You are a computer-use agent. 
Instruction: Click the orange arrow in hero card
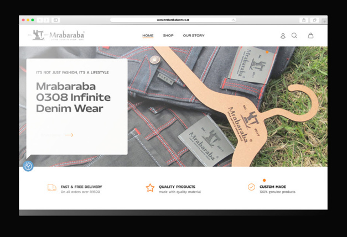coord(69,135)
